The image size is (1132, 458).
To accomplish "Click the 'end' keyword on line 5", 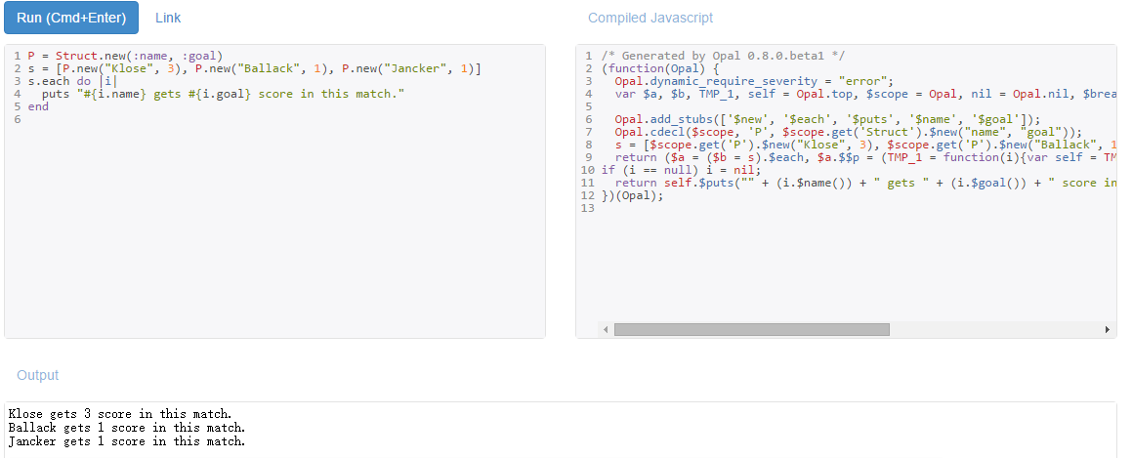I will pos(38,106).
